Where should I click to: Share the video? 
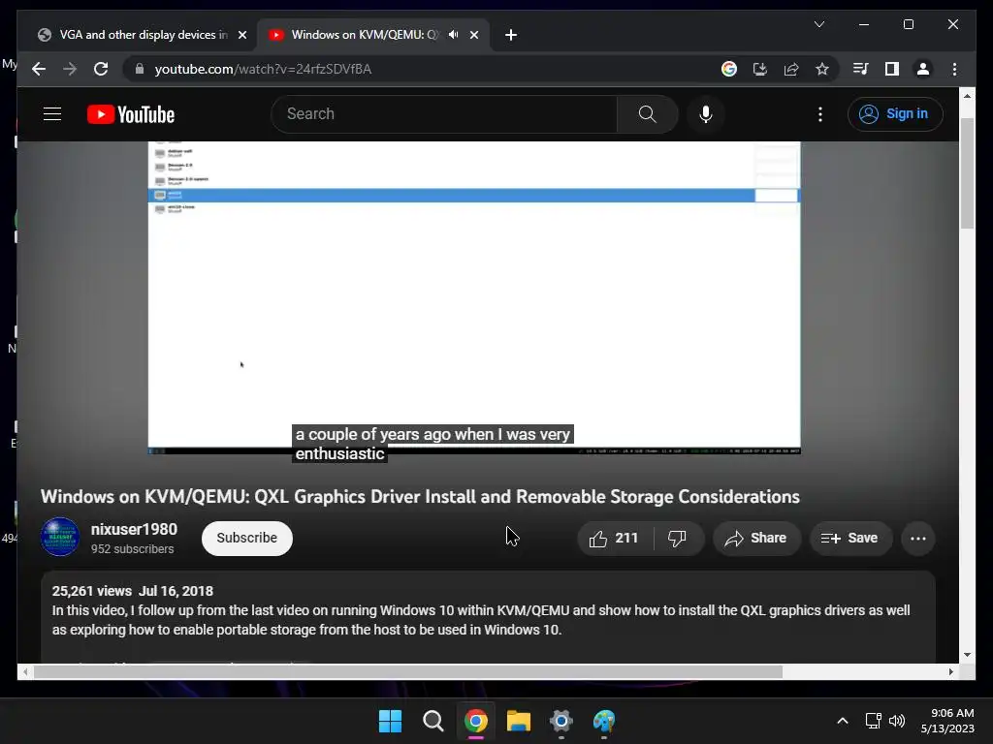point(756,539)
